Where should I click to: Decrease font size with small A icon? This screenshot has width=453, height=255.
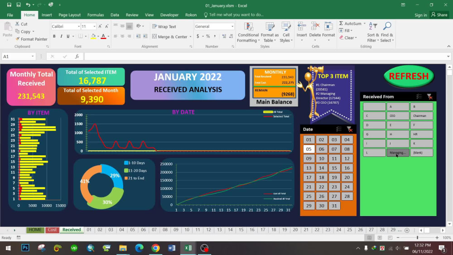pyautogui.click(x=106, y=26)
